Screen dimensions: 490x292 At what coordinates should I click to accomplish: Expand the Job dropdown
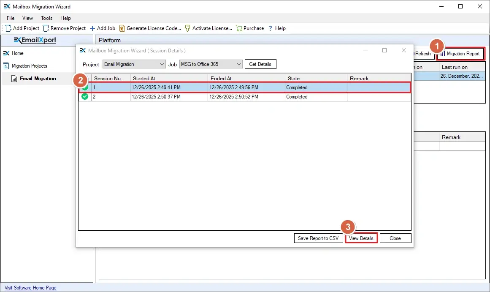211,64
